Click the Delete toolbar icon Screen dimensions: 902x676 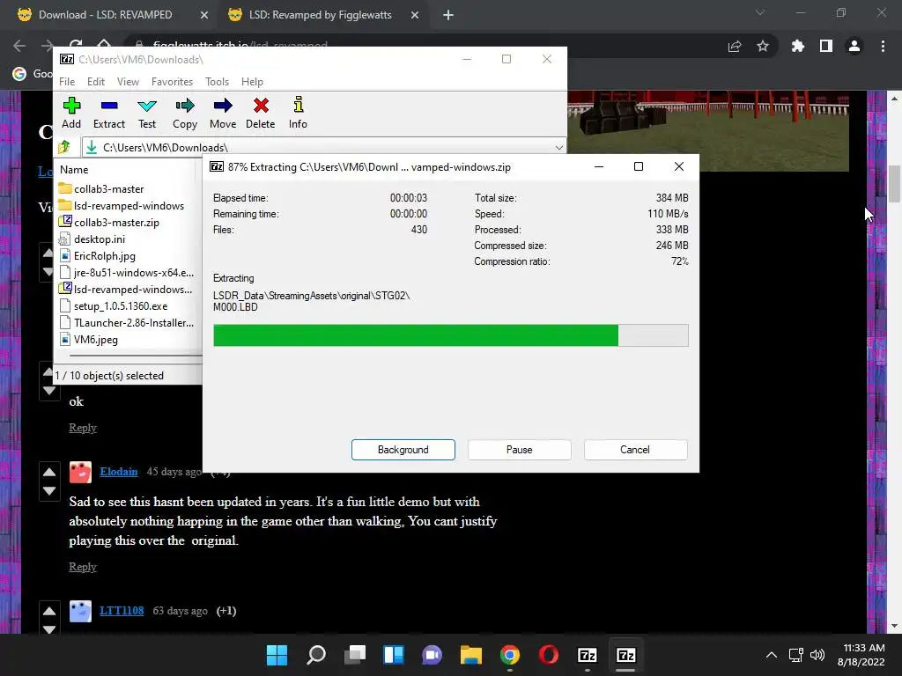(x=261, y=114)
